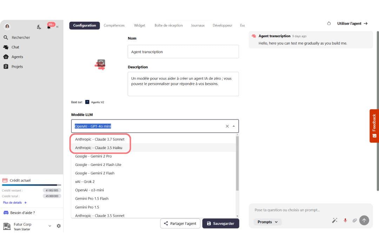Select Google - Gemini 2 Pro
The height and width of the screenshot is (252, 379).
153,156
